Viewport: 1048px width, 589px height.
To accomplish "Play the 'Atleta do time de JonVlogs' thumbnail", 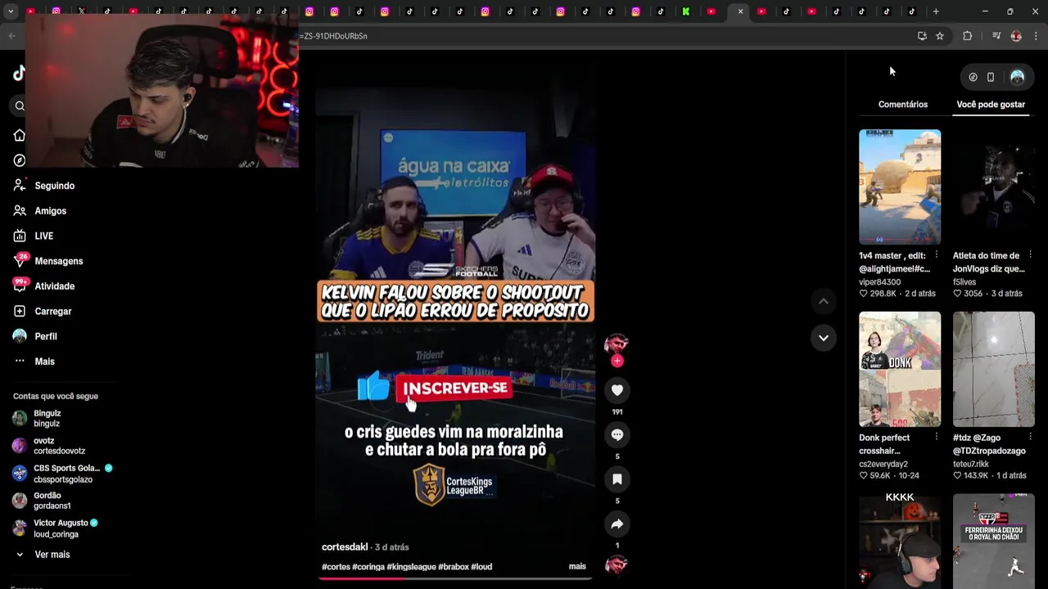I will click(993, 187).
